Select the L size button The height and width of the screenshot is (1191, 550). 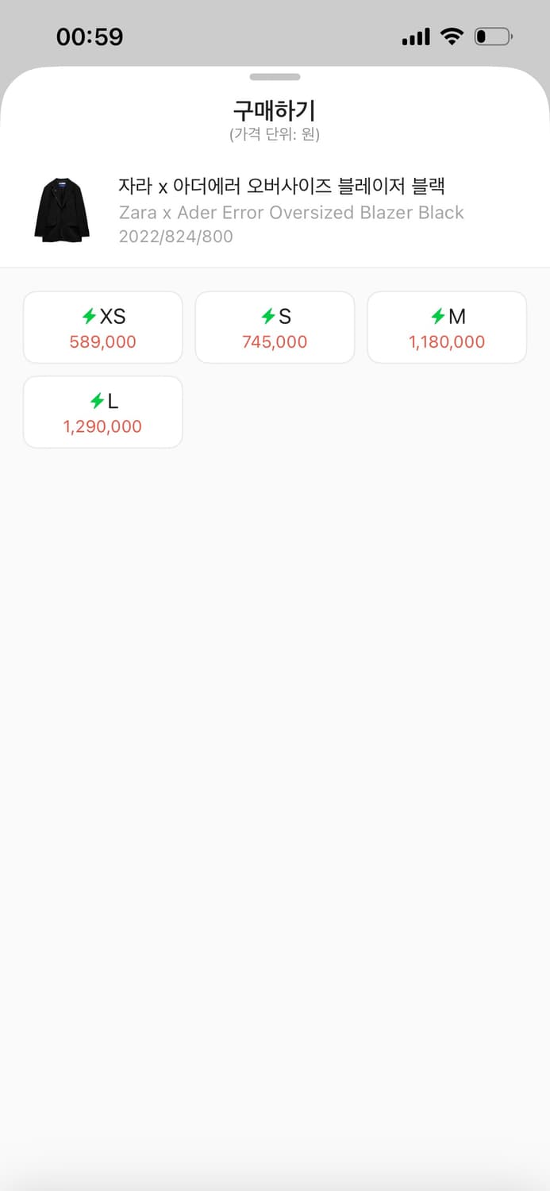click(103, 412)
